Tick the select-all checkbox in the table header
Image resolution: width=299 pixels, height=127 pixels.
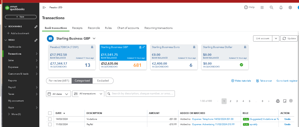coord(50,113)
